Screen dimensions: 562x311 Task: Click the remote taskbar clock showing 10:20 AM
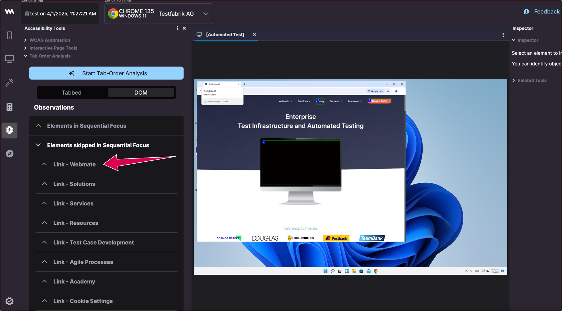click(x=495, y=271)
